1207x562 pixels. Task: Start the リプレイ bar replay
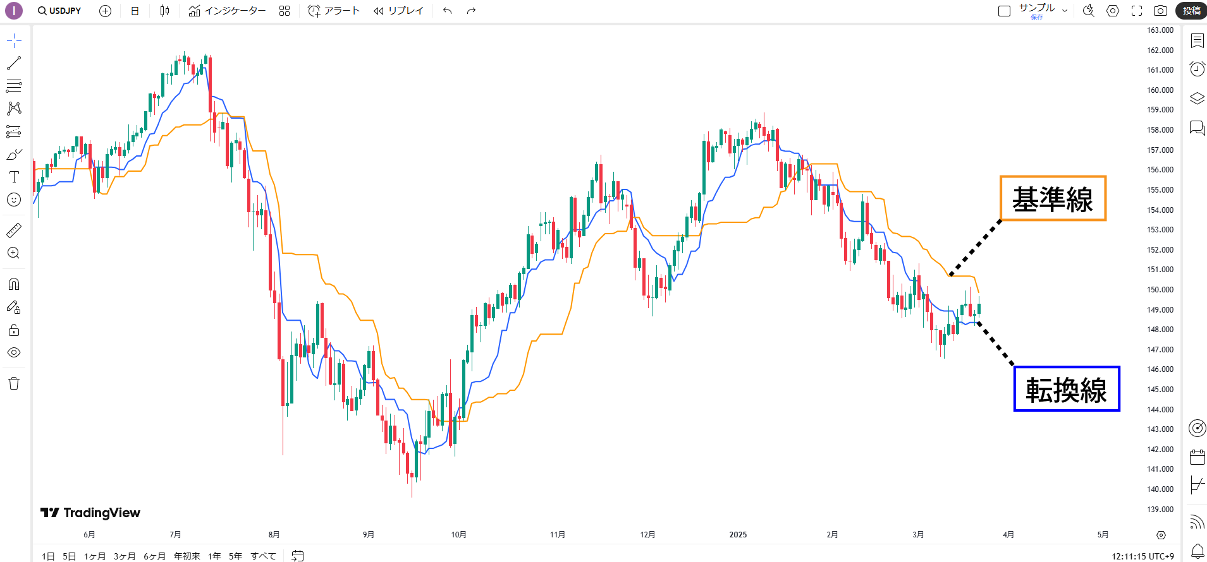[398, 11]
